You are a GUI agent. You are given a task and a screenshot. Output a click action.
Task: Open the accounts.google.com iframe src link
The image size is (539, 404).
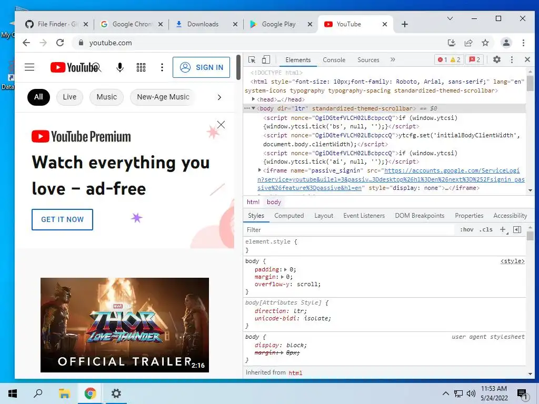click(x=391, y=179)
